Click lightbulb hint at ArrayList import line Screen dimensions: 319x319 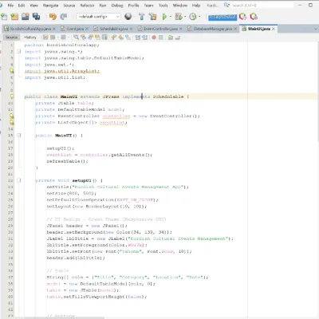point(12,71)
